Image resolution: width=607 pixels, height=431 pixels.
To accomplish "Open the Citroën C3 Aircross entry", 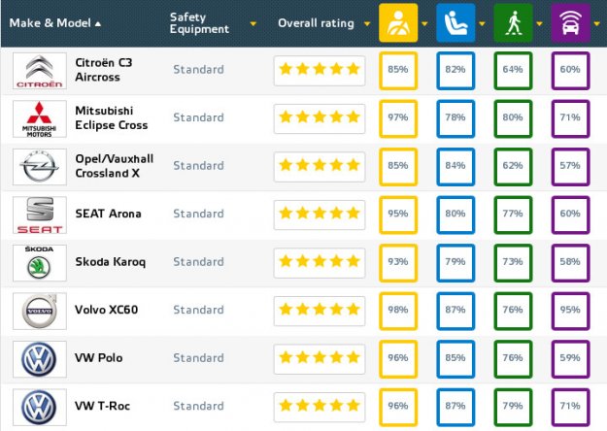I will pyautogui.click(x=104, y=70).
